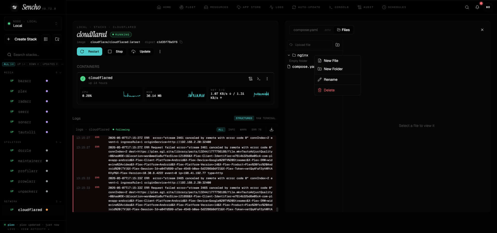Screen dimensions: 497x233
Task: Open the BO user avatar menu
Action: coord(488,7)
